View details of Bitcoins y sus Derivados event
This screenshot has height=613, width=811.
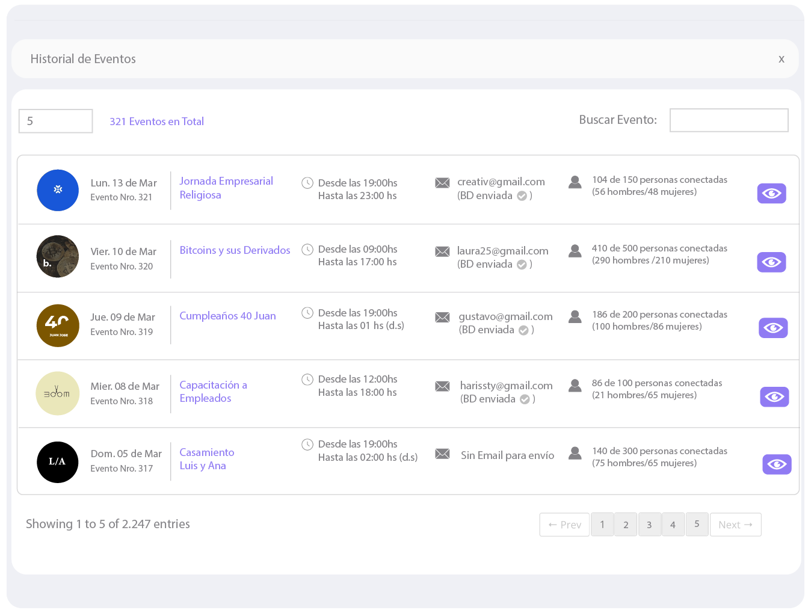click(771, 262)
